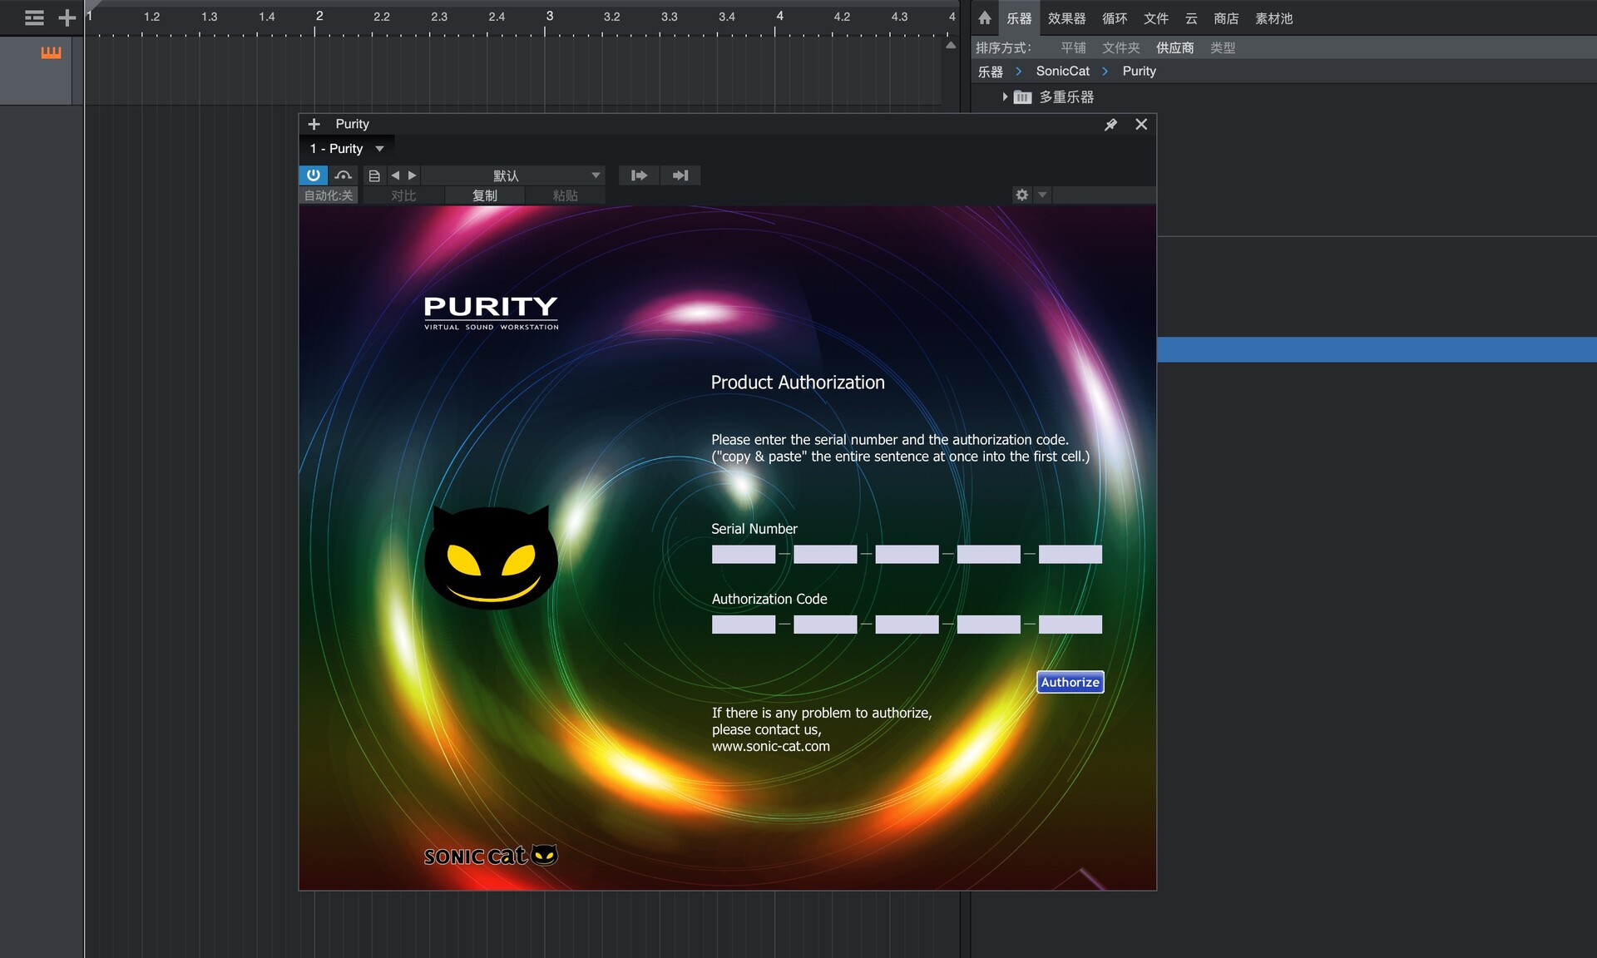Switch to the 商店 browser tab
Viewport: 1597px width, 958px height.
[1226, 18]
